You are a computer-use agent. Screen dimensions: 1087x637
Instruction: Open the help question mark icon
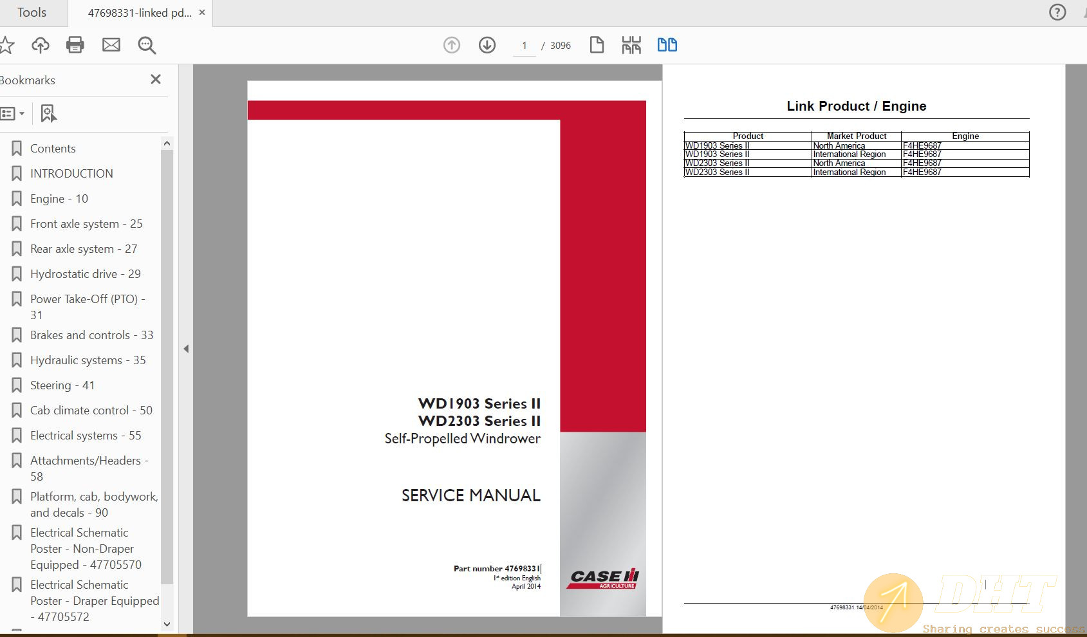click(1057, 12)
